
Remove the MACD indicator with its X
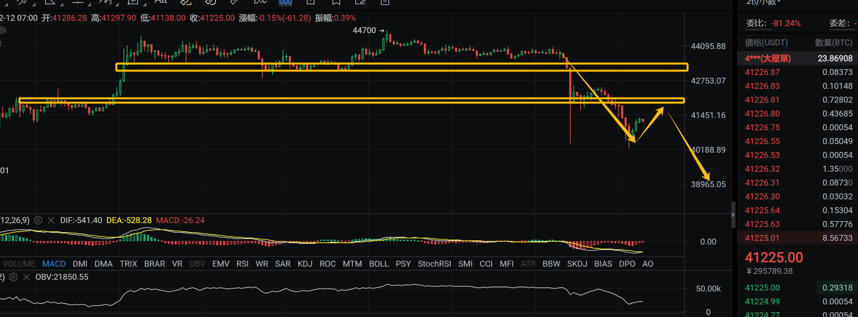click(51, 220)
